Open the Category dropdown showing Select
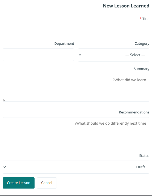Image resolution: width=152 pixels, height=196 pixels. click(x=113, y=55)
